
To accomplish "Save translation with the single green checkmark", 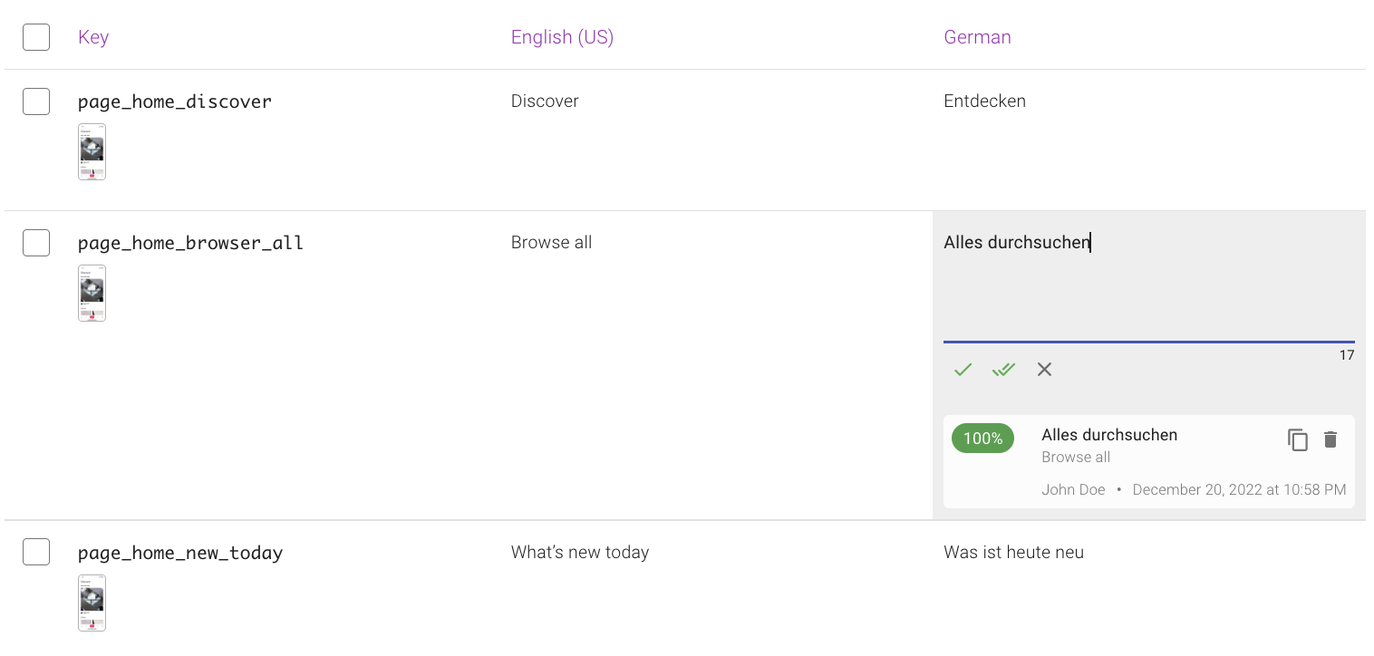I will [x=963, y=370].
